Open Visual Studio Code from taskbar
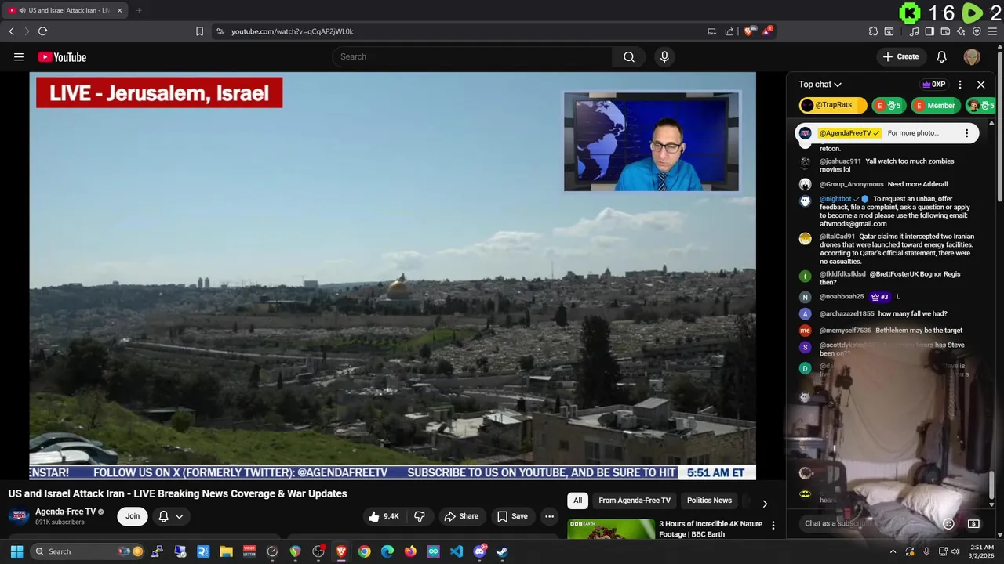 pyautogui.click(x=457, y=551)
